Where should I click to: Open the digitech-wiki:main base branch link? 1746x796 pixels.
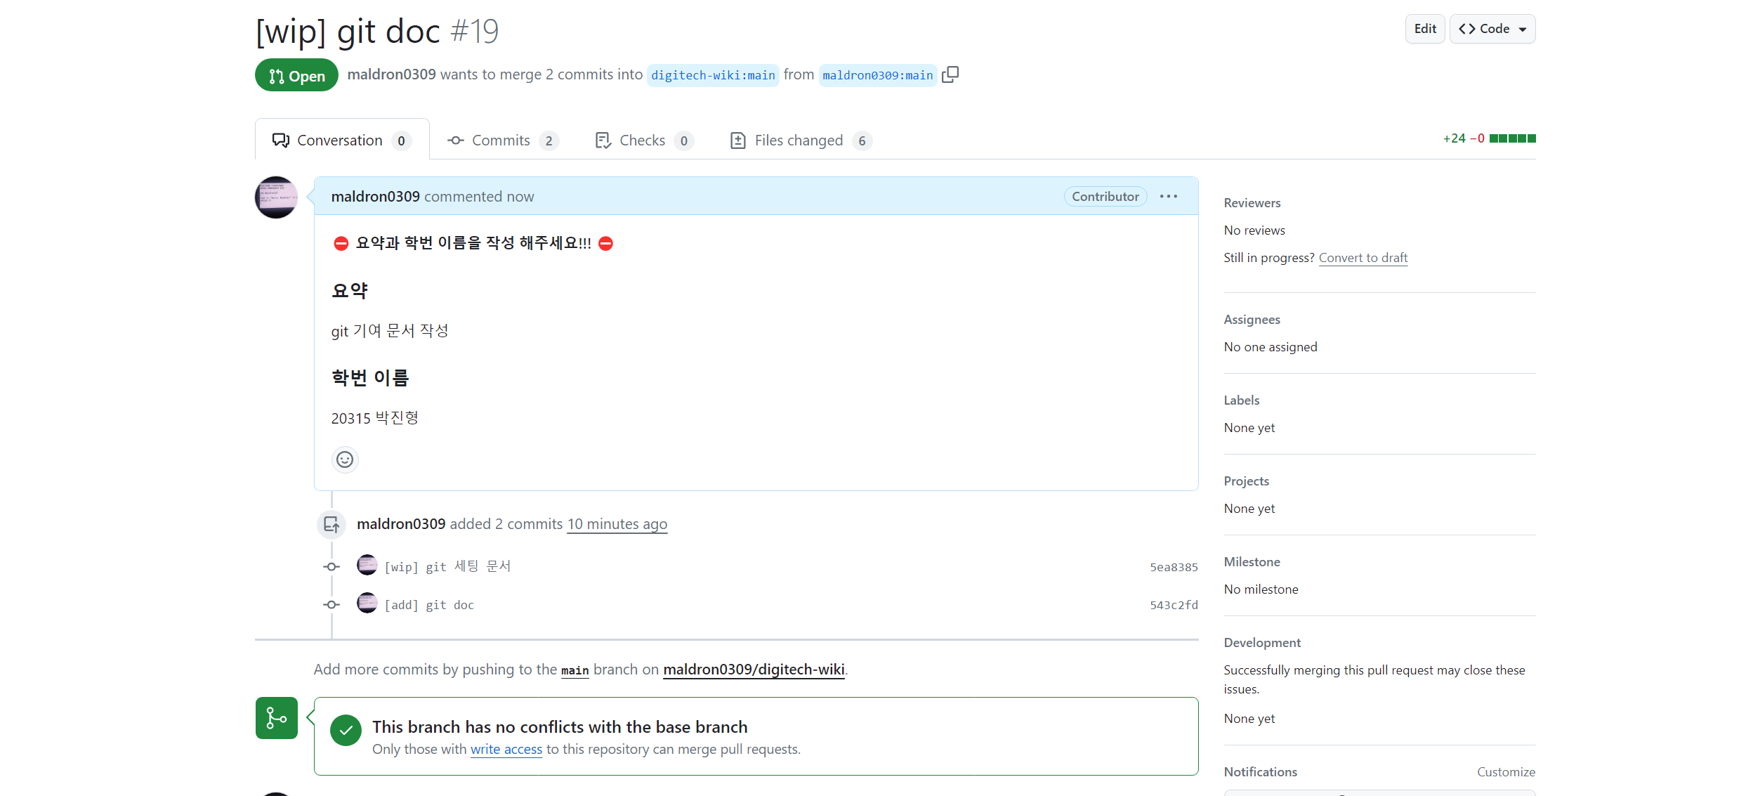tap(713, 75)
